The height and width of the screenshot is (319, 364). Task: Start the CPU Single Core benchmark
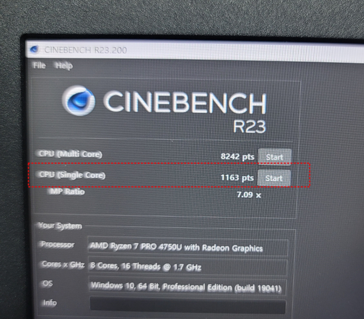[274, 178]
